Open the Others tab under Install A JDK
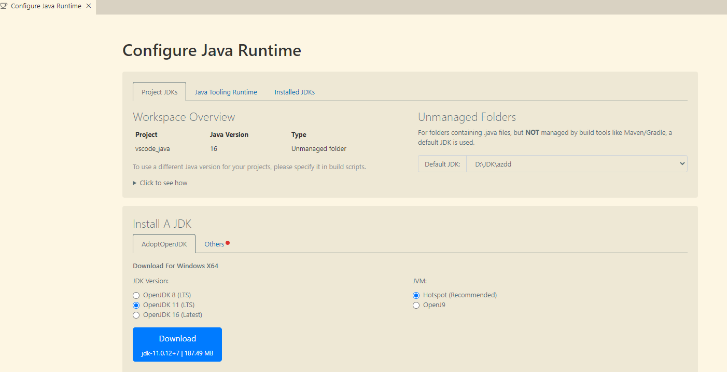This screenshot has height=372, width=727. (x=214, y=244)
